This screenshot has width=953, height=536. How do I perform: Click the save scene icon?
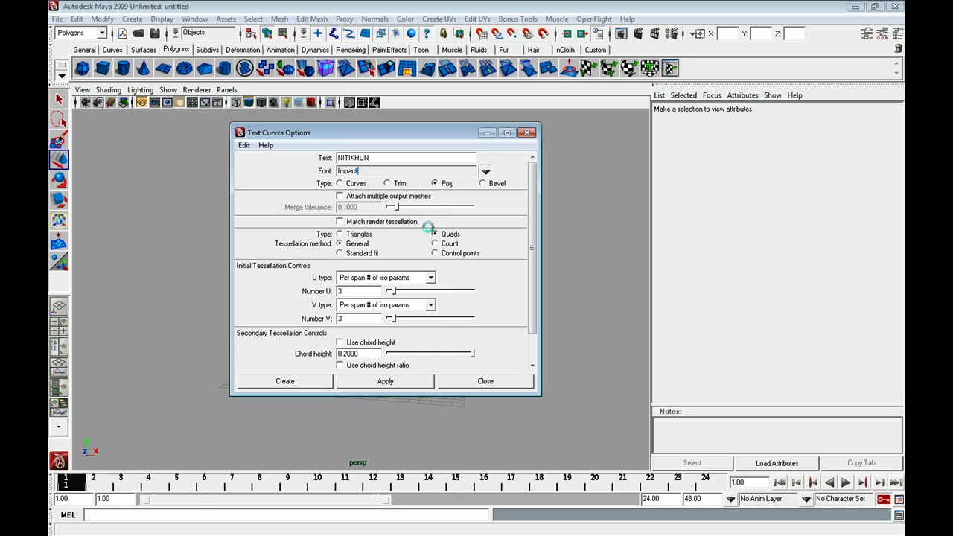click(155, 33)
